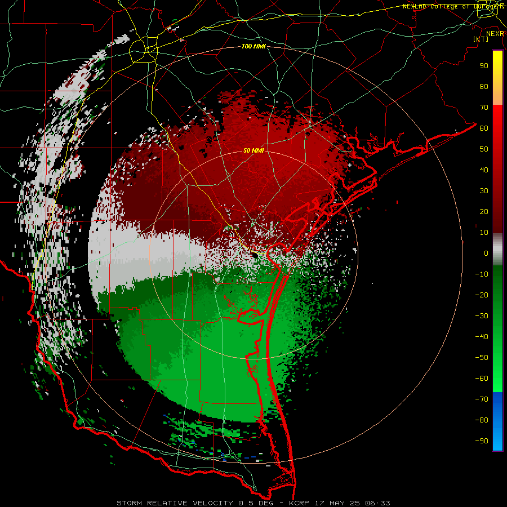Click the "90" value on the velocity scale

pyautogui.click(x=484, y=66)
